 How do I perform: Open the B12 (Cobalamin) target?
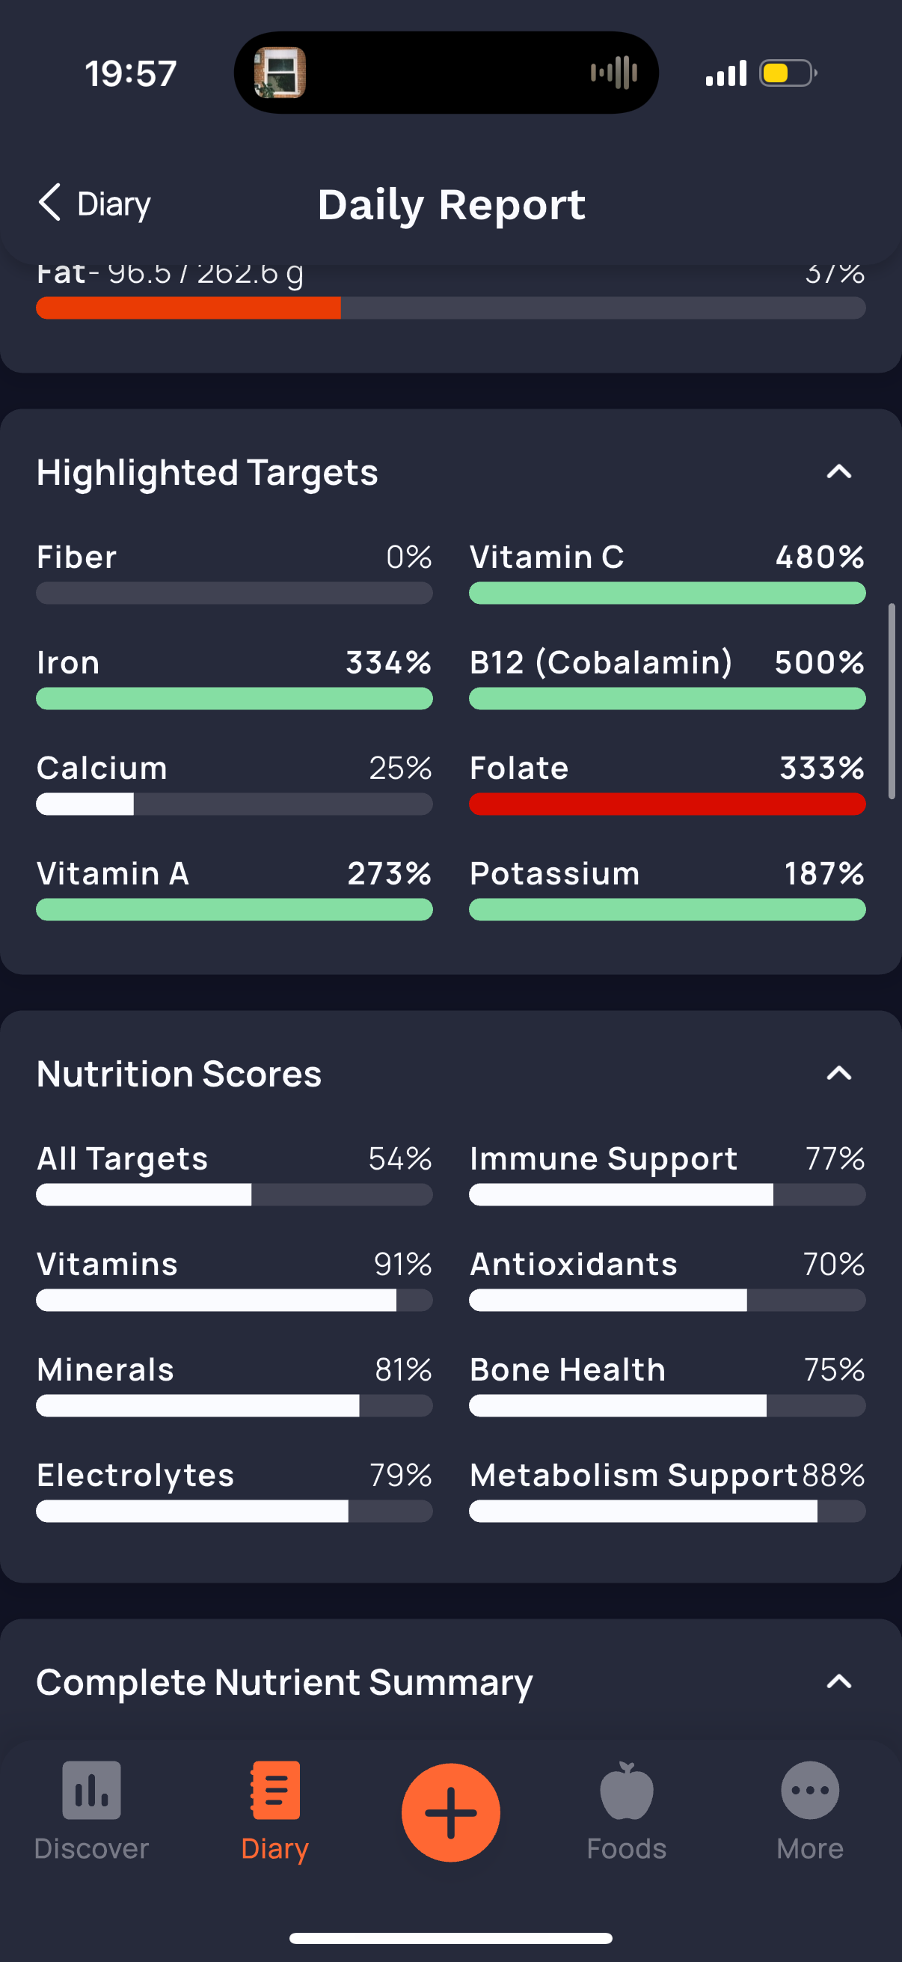(x=667, y=677)
